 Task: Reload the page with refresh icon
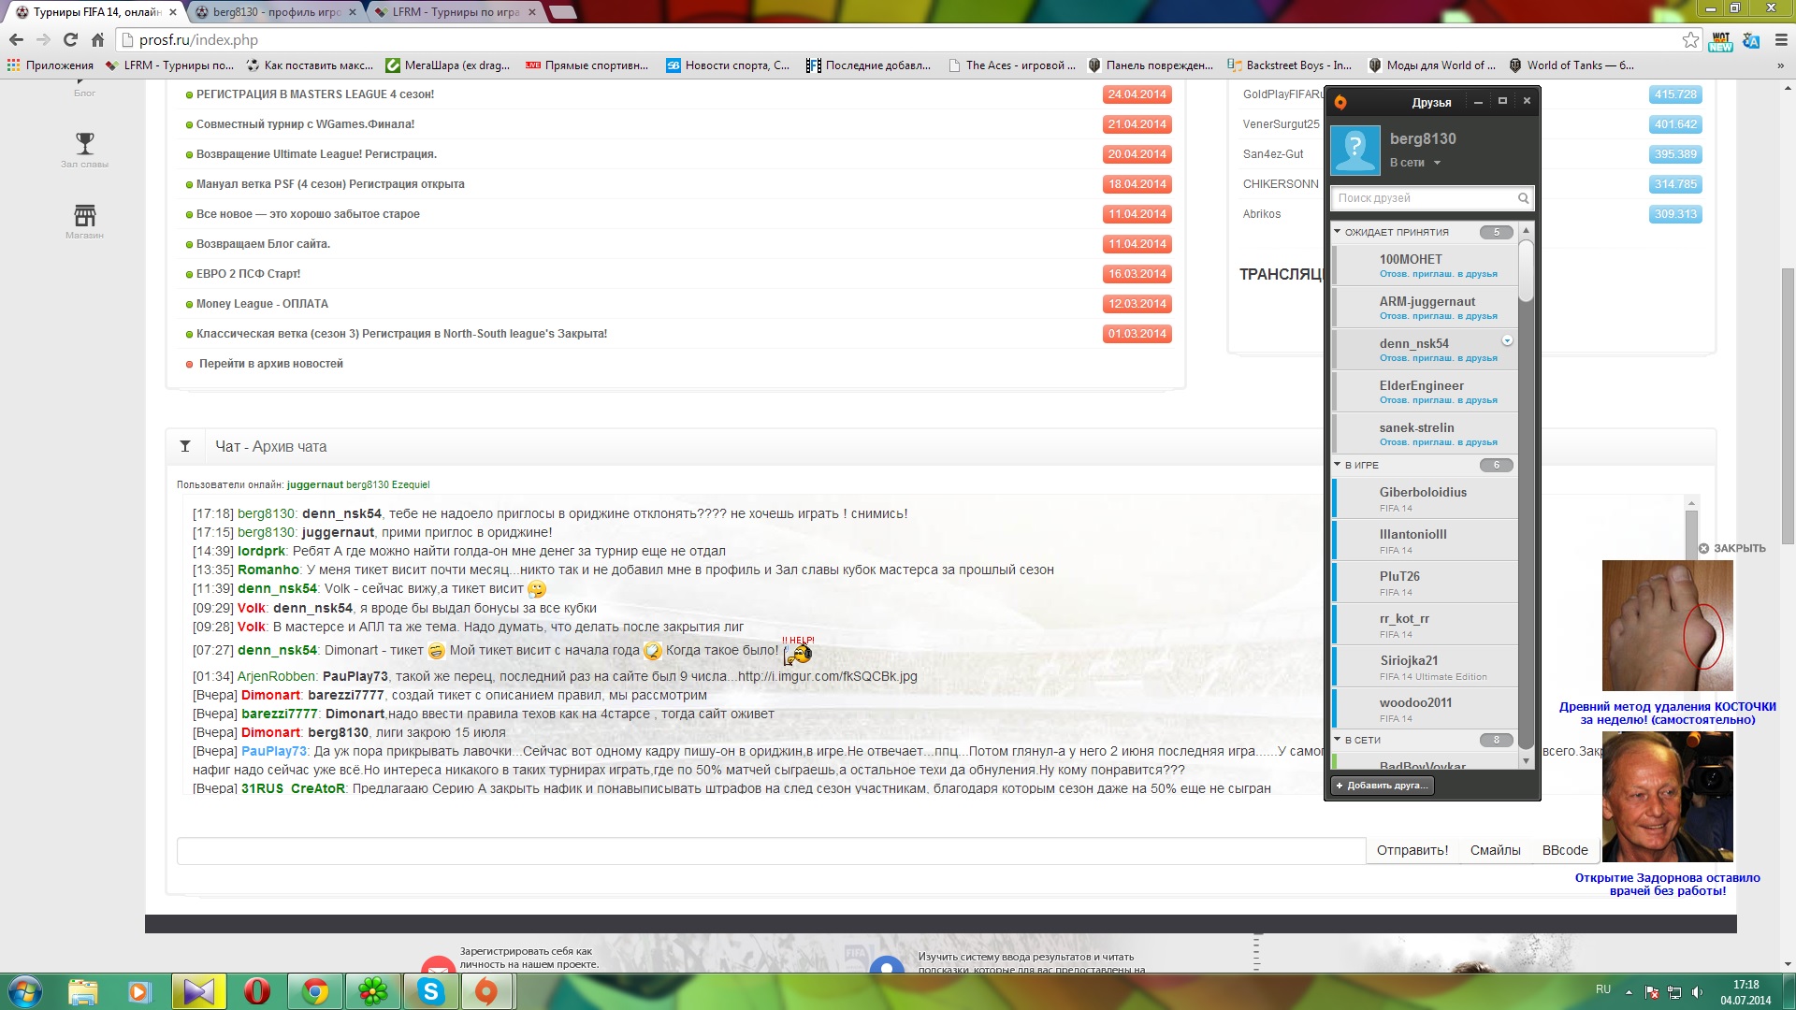pos(70,40)
